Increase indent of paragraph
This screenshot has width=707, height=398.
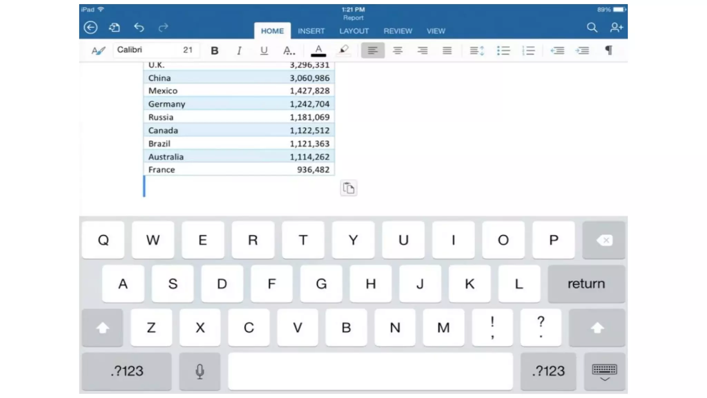582,50
